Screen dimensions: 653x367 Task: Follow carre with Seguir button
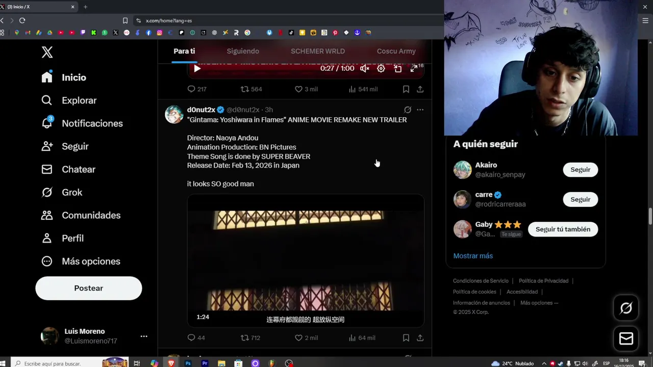(580, 199)
